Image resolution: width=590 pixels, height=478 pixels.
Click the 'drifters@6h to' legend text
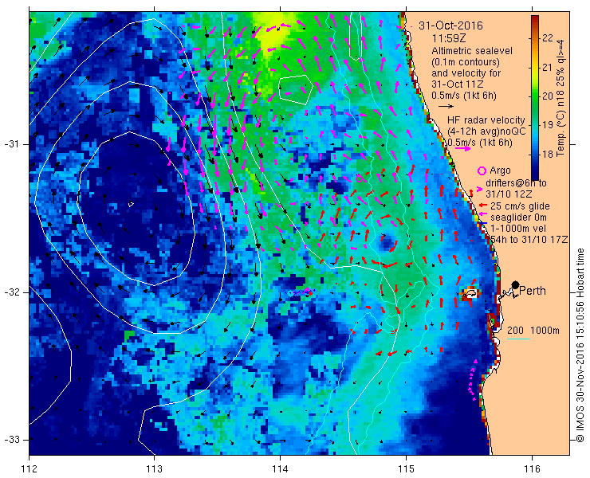coord(516,183)
